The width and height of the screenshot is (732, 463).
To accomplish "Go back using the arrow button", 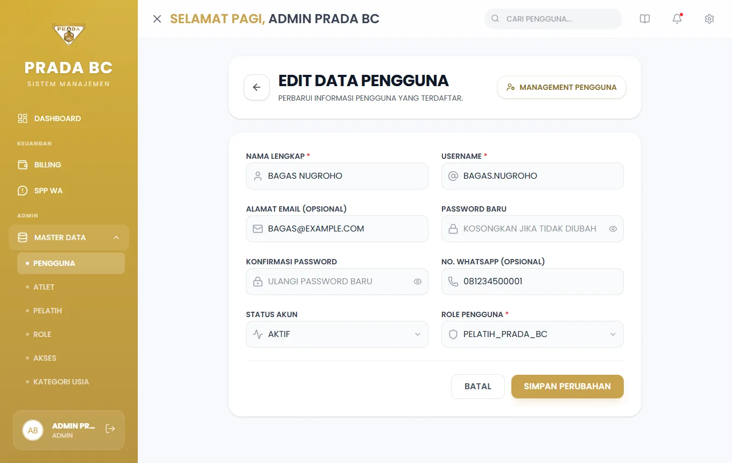I will tap(257, 87).
